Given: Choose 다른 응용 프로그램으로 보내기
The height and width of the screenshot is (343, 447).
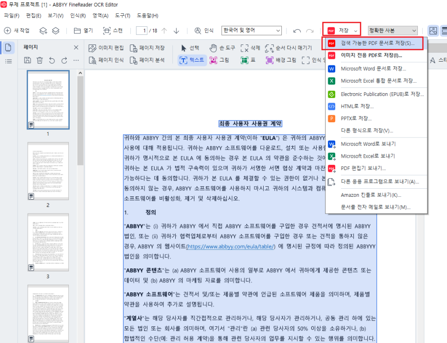Looking at the screenshot, I should point(376,182).
